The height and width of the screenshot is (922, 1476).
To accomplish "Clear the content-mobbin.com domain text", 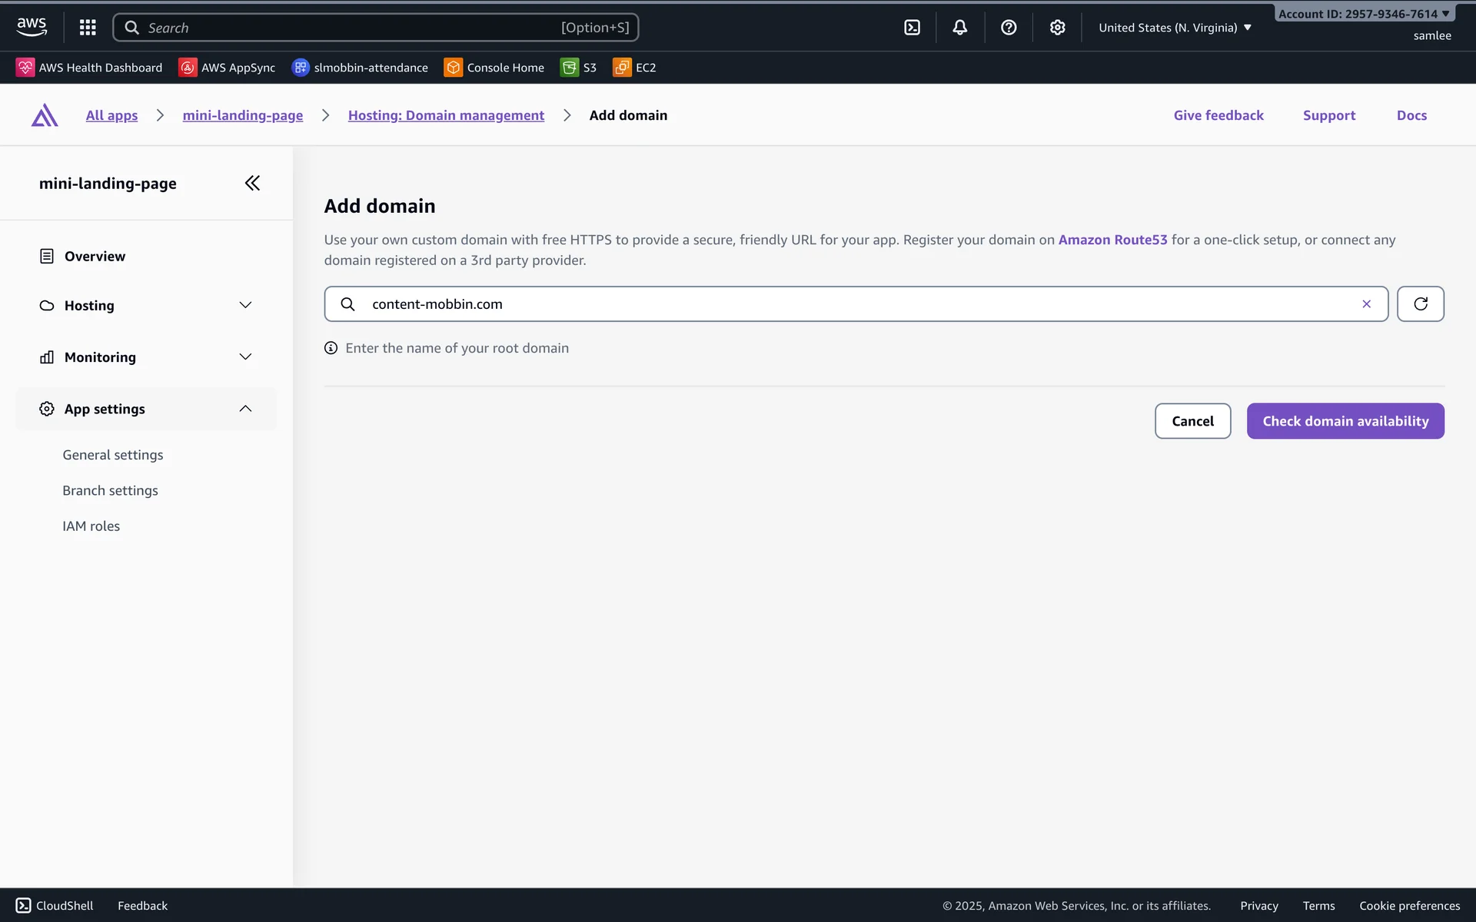I will (x=1366, y=304).
